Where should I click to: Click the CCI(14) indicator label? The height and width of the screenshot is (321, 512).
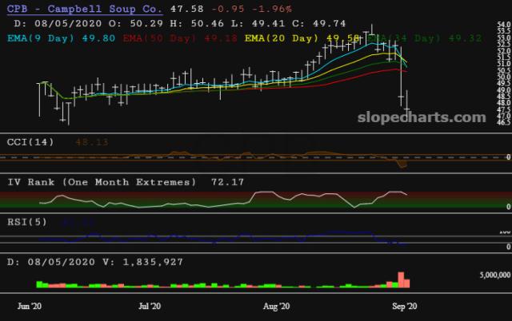[x=30, y=141]
